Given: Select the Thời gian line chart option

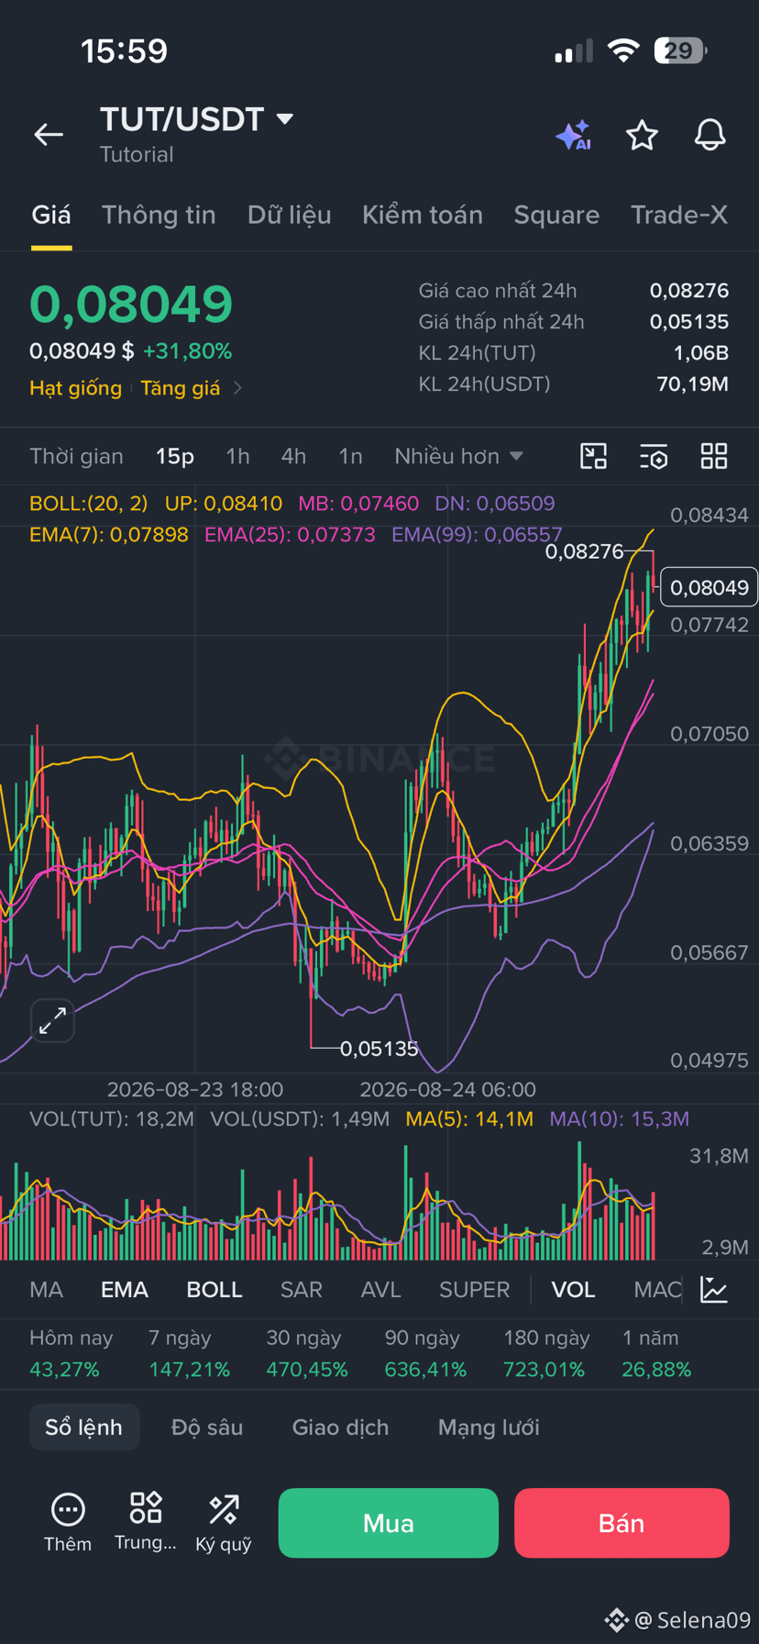Looking at the screenshot, I should (x=76, y=456).
